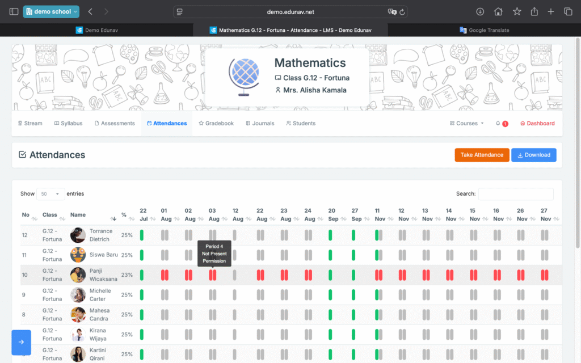This screenshot has height=363, width=581.
Task: Open the Syllabus tab
Action: click(x=68, y=123)
